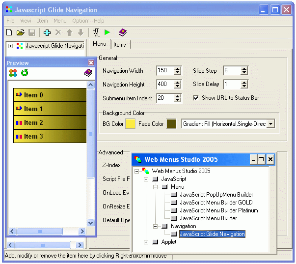Run preview with green play icon
The image size is (296, 264).
coord(107,32)
